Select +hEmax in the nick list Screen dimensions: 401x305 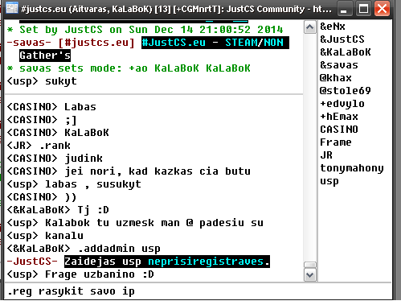point(339,117)
